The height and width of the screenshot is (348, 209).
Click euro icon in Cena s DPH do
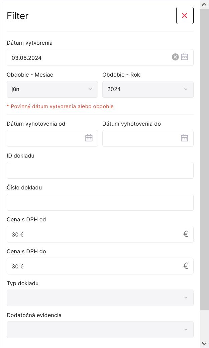pyautogui.click(x=186, y=266)
